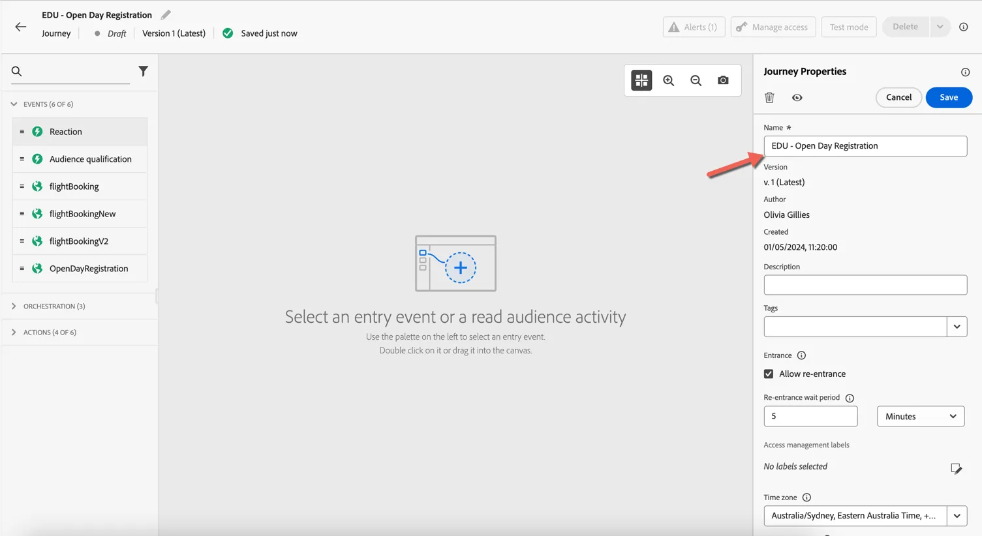Viewport: 982px width, 536px height.
Task: Zoom in on the canvas
Action: [x=669, y=80]
